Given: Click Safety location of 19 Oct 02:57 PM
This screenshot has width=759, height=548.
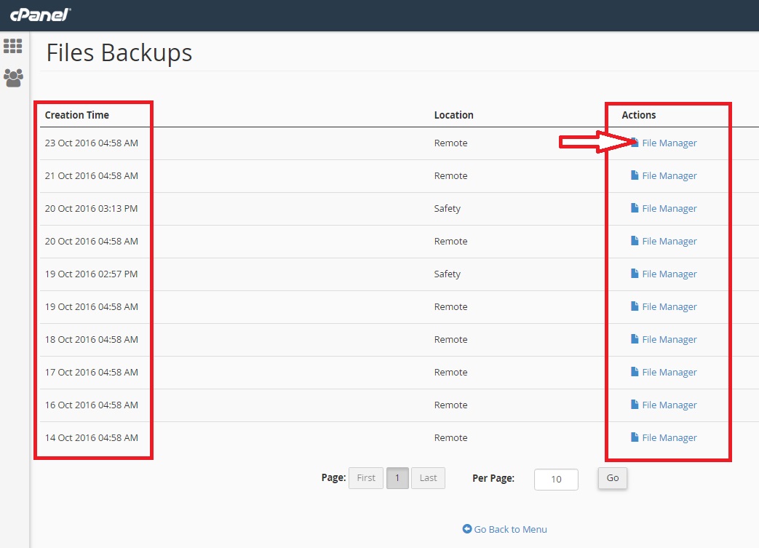Looking at the screenshot, I should (x=448, y=274).
